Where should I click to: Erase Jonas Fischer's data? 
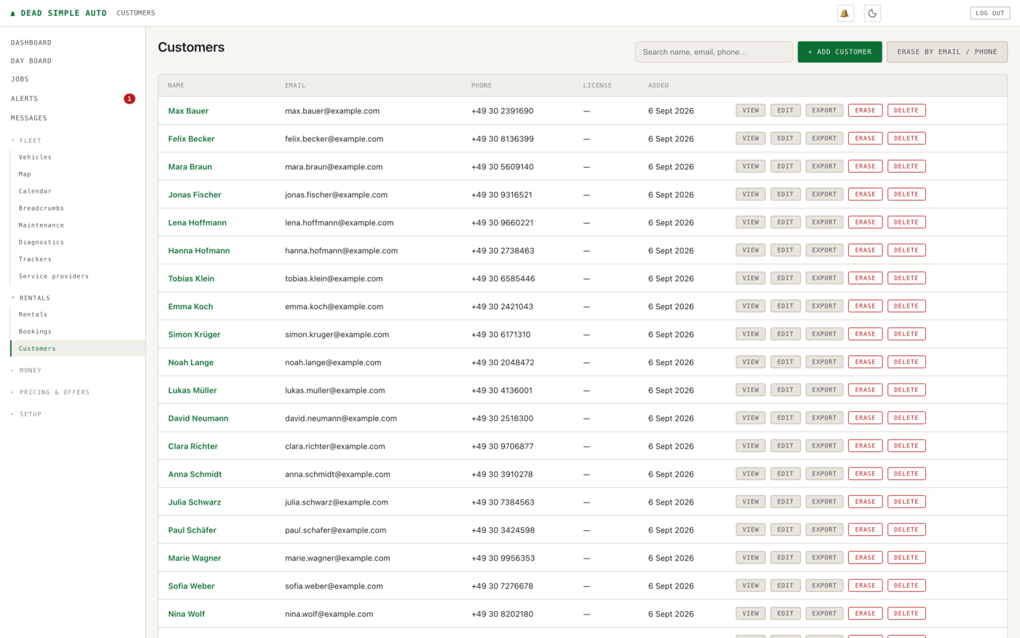coord(866,194)
